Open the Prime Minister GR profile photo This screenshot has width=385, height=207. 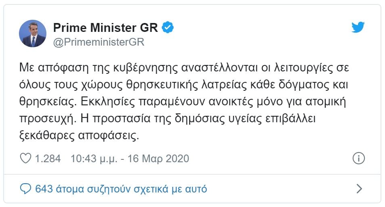pos(33,33)
